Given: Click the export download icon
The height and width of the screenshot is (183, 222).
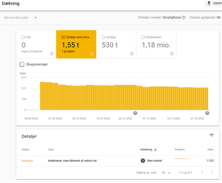Looking at the screenshot, I should pyautogui.click(x=209, y=3).
